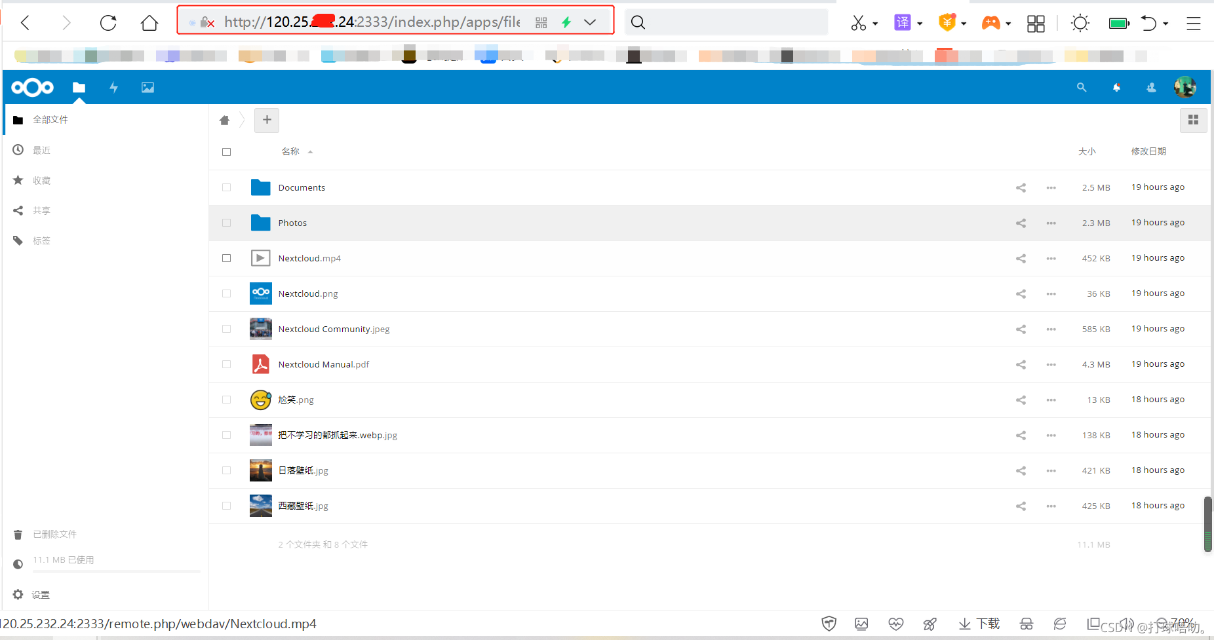The width and height of the screenshot is (1214, 640).
Task: Share Nextcloud.png
Action: pyautogui.click(x=1021, y=294)
